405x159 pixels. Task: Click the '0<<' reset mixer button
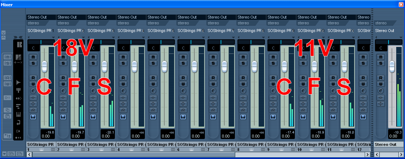pyautogui.click(x=7, y=98)
